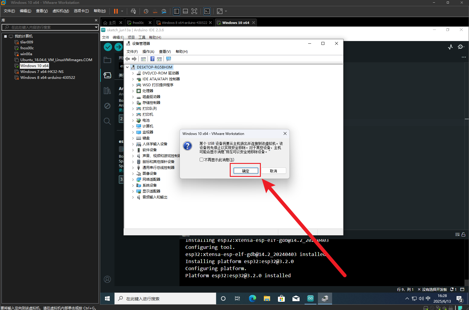The image size is (469, 310).
Task: Open the Arduino Serial Monitor icon
Action: 461,47
